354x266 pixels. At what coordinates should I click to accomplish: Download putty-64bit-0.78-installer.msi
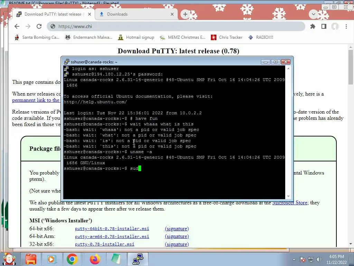point(112,229)
